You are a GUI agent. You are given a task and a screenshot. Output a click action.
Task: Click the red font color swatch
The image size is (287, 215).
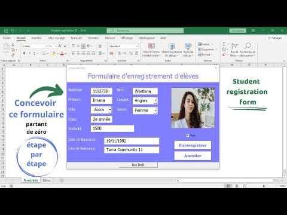[x=62, y=53]
